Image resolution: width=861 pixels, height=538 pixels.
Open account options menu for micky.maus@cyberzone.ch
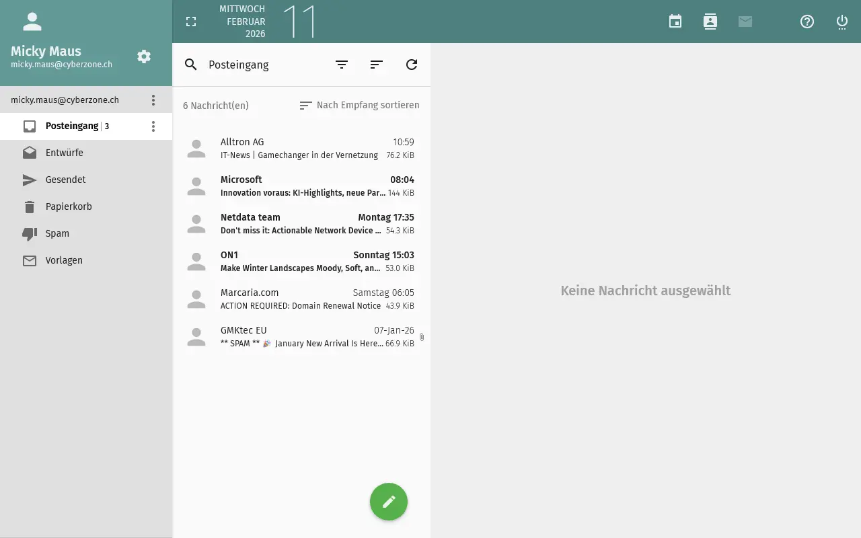tap(153, 100)
